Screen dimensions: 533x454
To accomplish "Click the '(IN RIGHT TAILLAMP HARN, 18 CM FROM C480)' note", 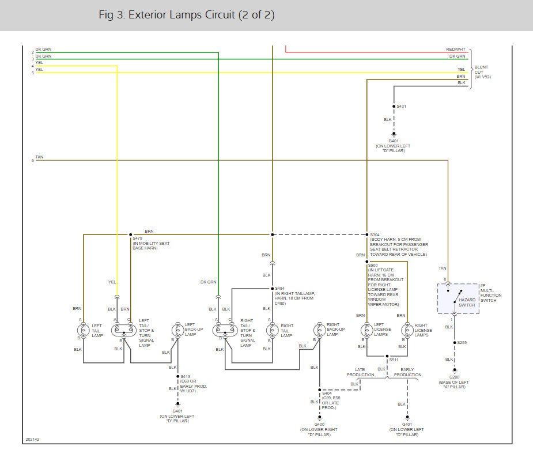I will pos(294,298).
